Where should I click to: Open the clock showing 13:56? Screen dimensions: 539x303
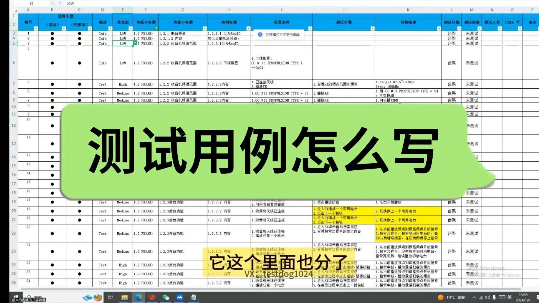pyautogui.click(x=523, y=297)
